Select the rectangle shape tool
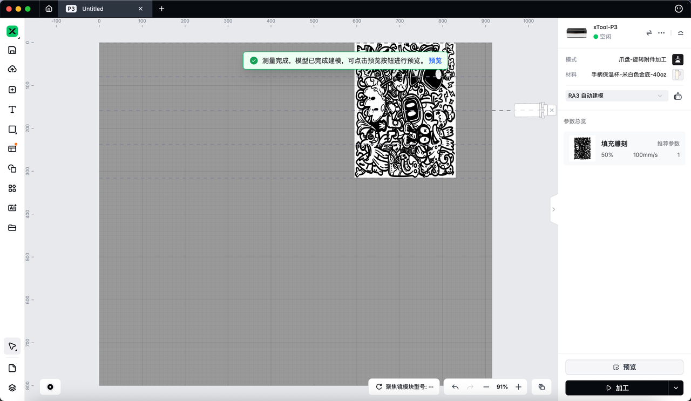The width and height of the screenshot is (691, 401). pyautogui.click(x=12, y=130)
